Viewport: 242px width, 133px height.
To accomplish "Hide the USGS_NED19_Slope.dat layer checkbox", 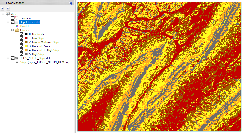I will tap(12, 58).
